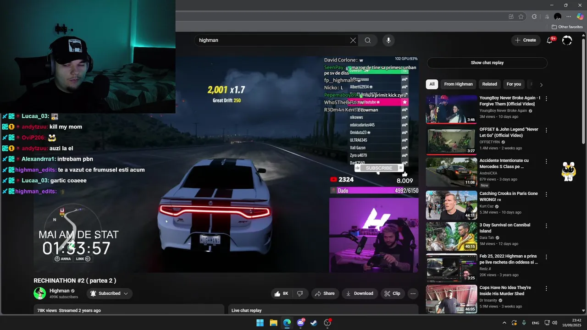Click the video player area
Viewport: 587px width, 330px height.
pyautogui.click(x=226, y=164)
